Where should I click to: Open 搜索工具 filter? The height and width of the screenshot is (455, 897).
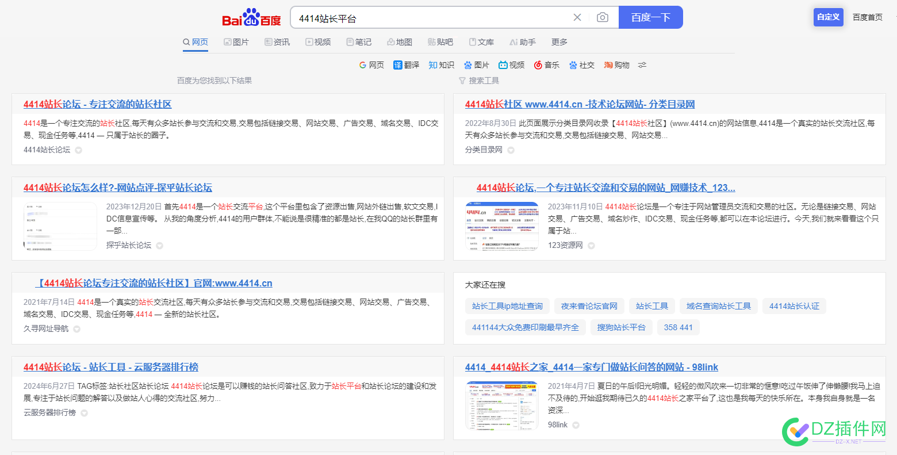click(x=479, y=81)
